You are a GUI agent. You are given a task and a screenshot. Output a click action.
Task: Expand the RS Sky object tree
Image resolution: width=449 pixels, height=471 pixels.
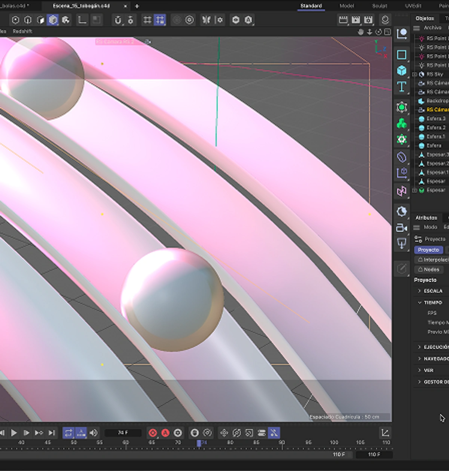pyautogui.click(x=415, y=74)
